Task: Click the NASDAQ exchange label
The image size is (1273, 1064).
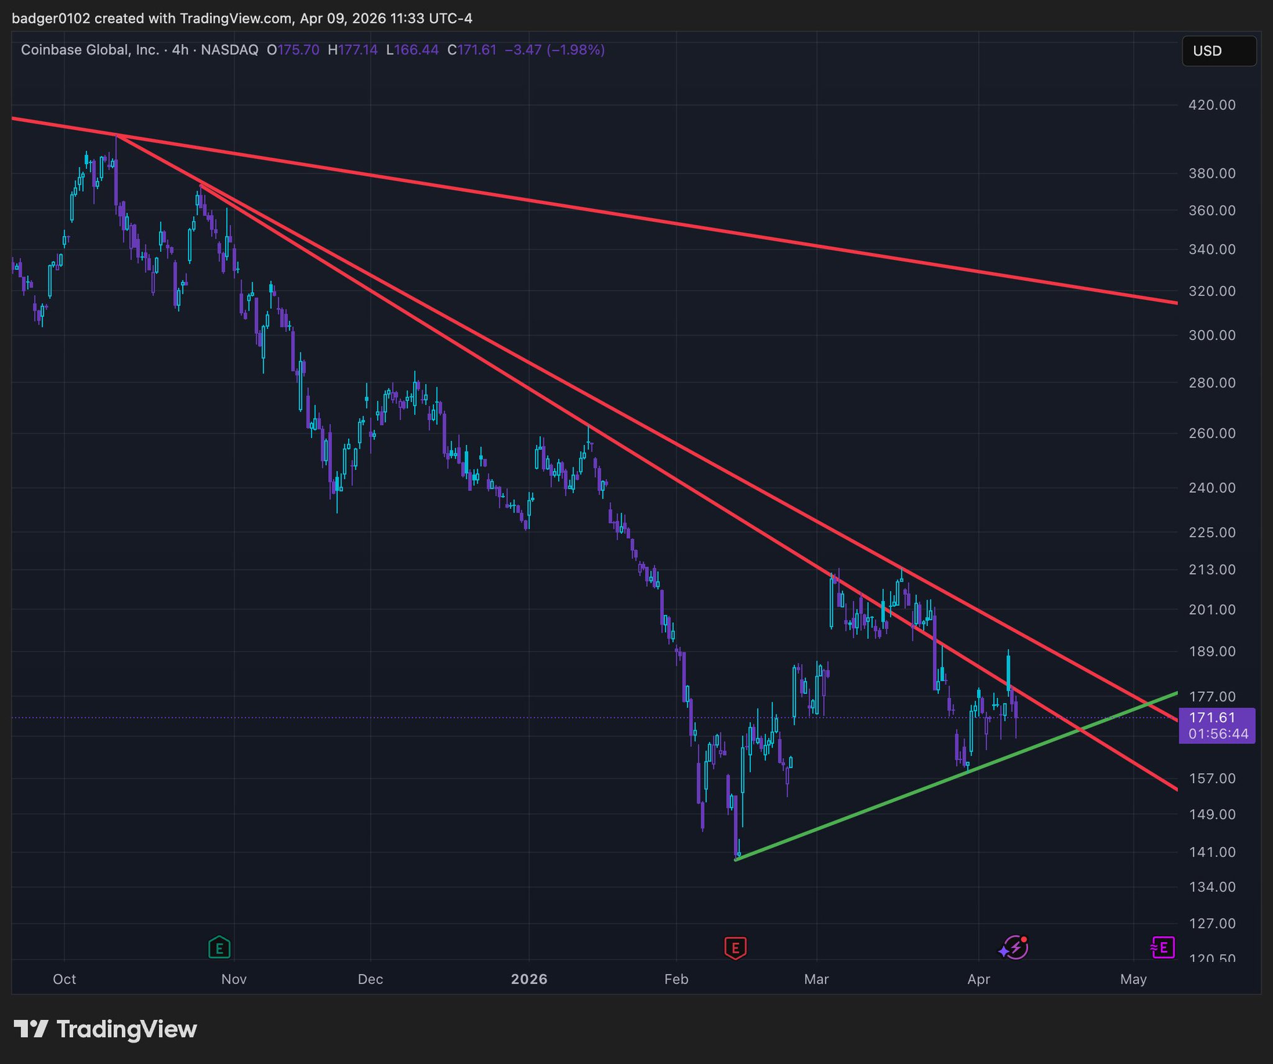Action: [229, 50]
